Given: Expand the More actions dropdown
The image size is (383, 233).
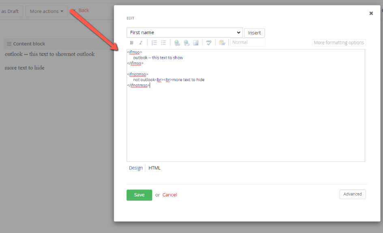Looking at the screenshot, I should coord(46,11).
